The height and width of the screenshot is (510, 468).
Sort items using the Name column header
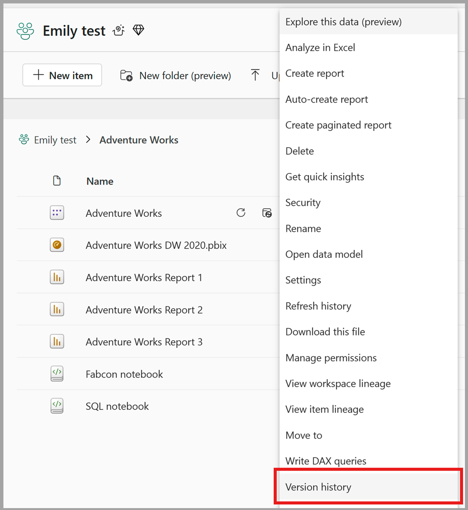pos(99,181)
